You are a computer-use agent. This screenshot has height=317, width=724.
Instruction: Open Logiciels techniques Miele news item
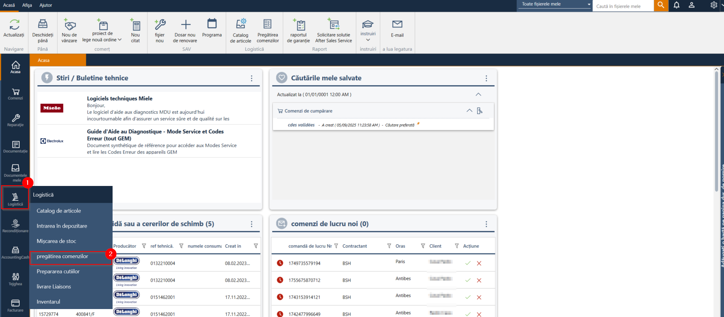pyautogui.click(x=149, y=108)
